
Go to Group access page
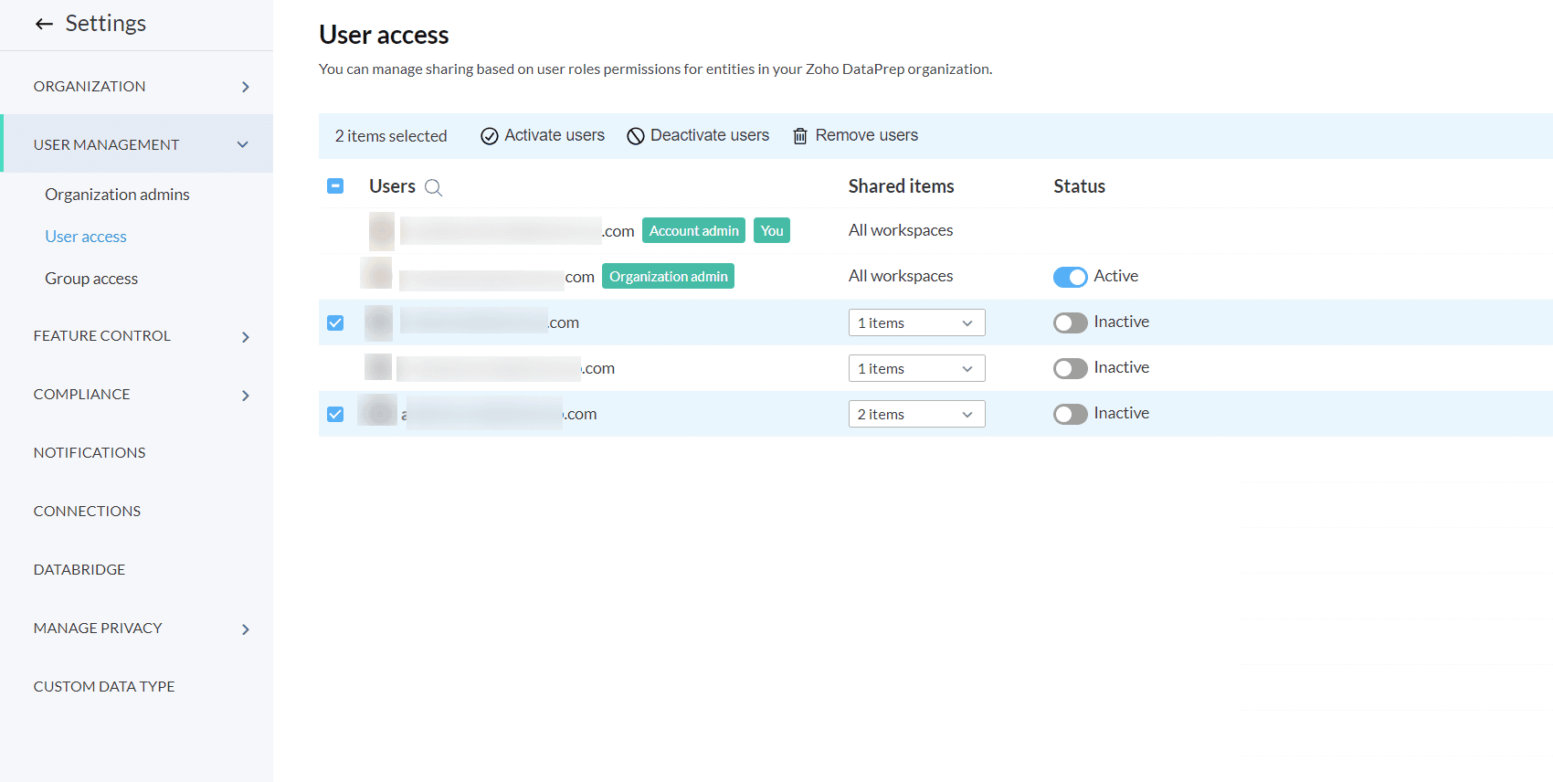91,279
